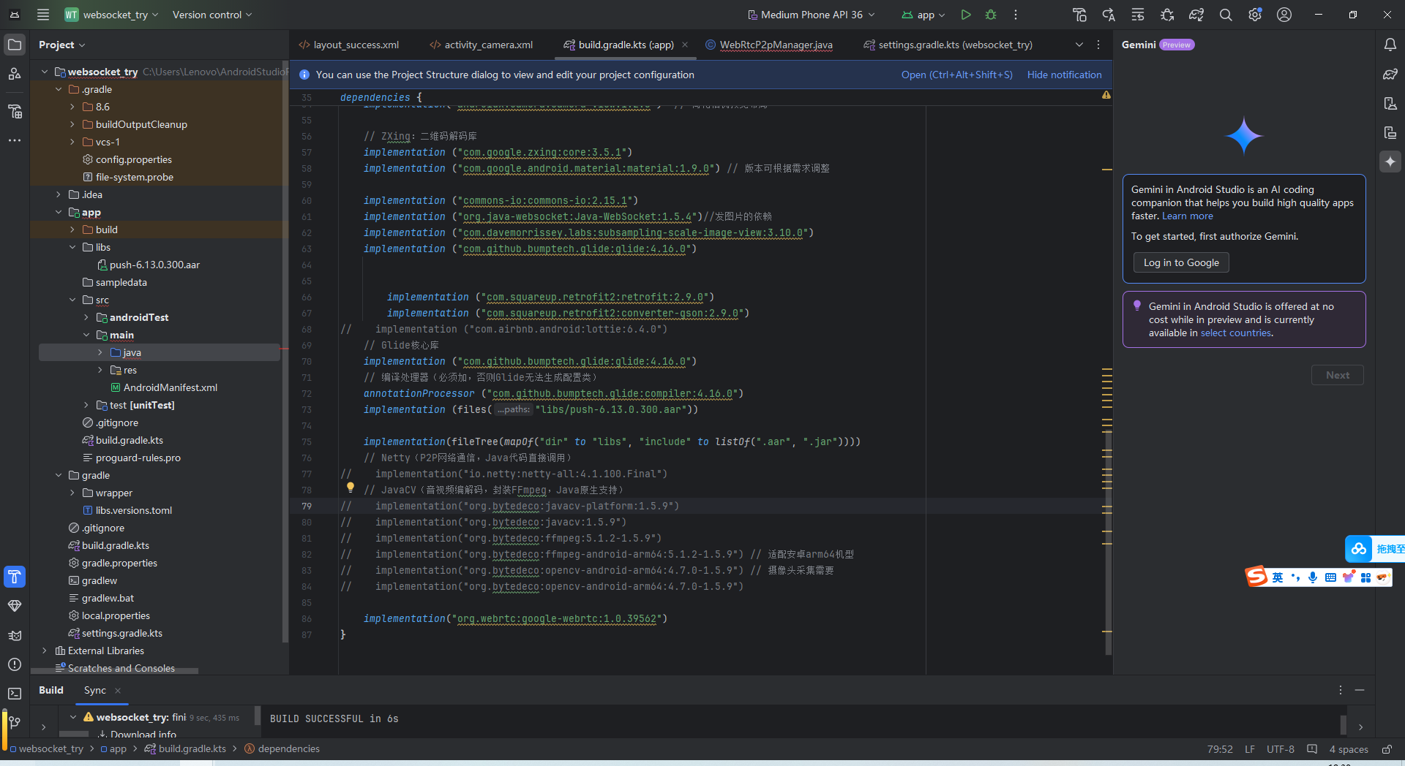Image resolution: width=1405 pixels, height=766 pixels.
Task: Switch to settings.gradle.kts tab
Action: click(x=948, y=45)
